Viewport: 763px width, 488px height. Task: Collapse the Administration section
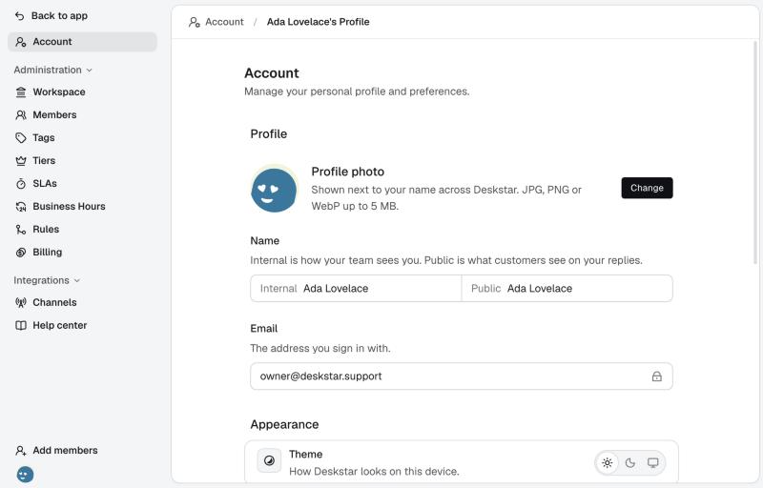point(52,70)
